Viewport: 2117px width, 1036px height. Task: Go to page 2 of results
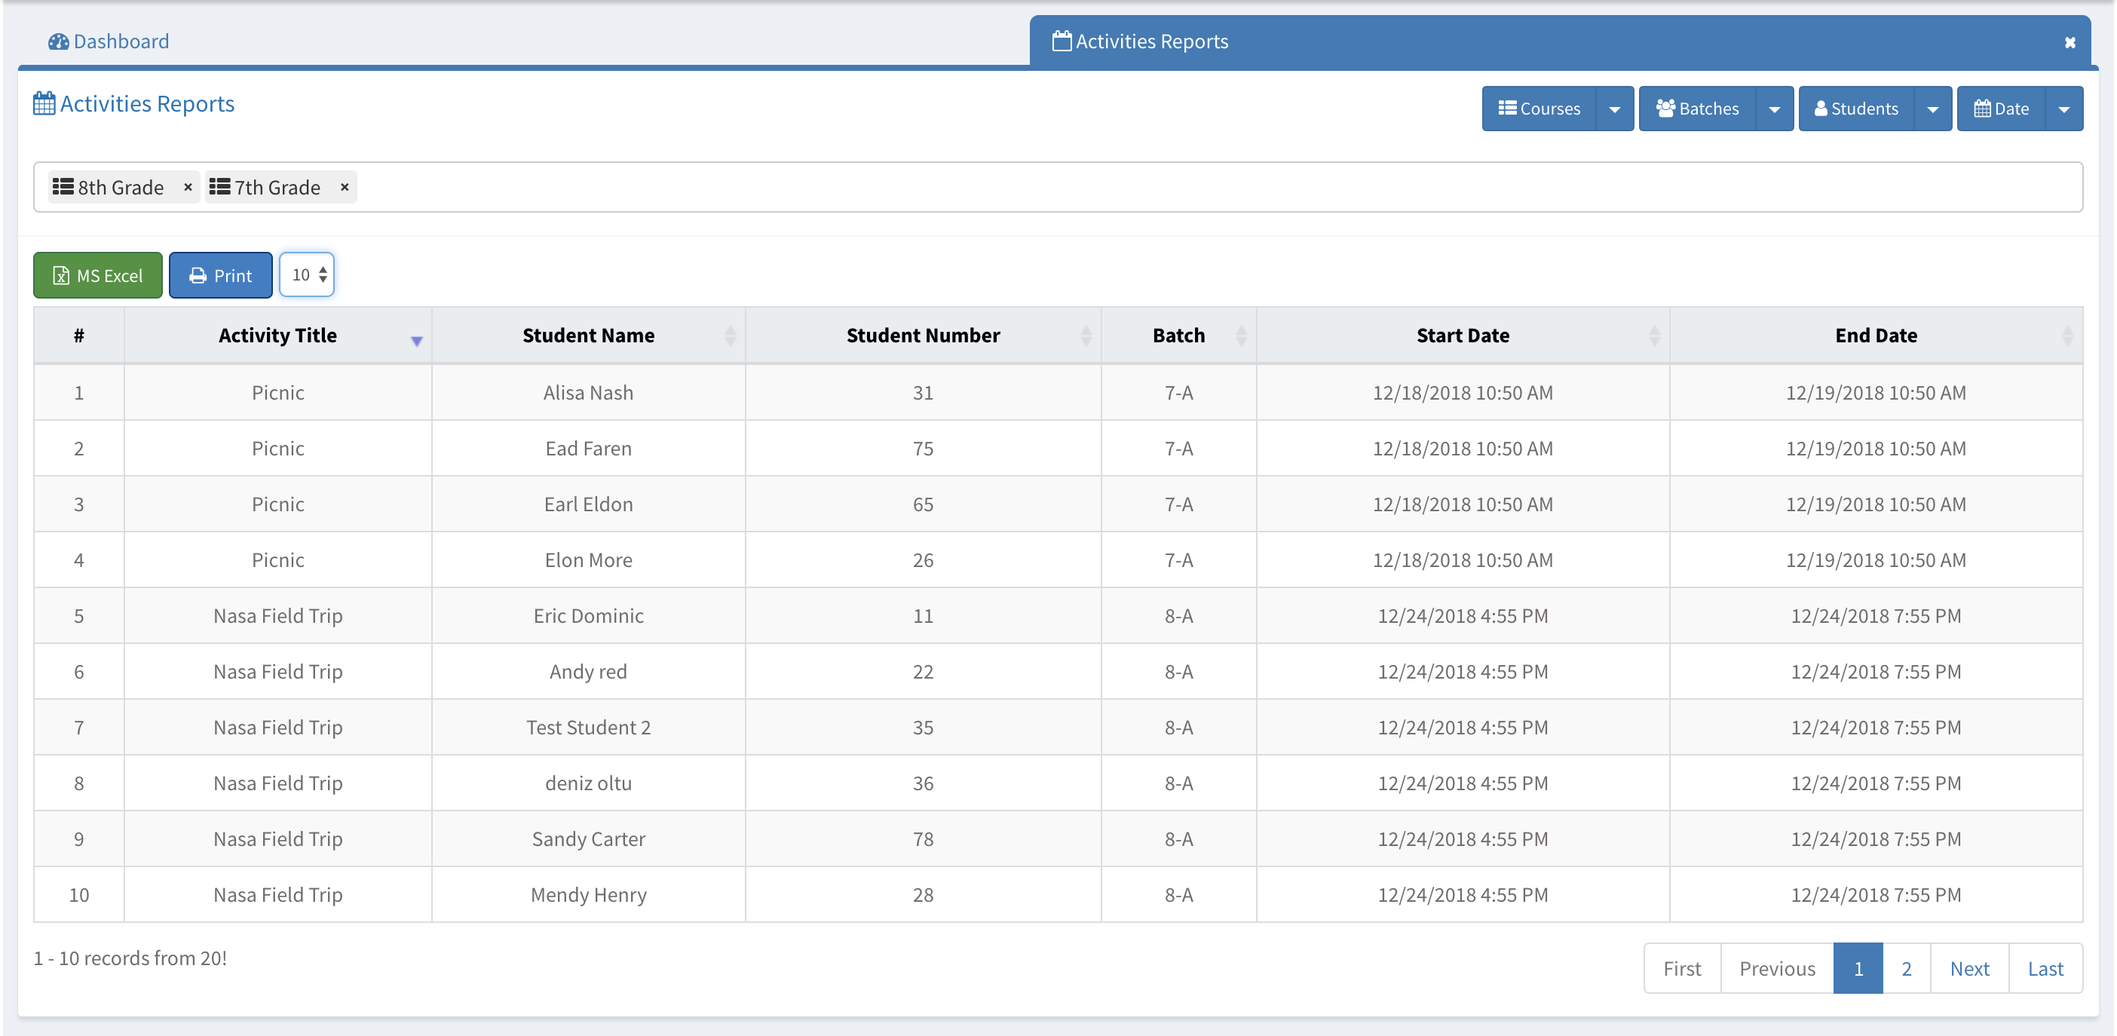point(1906,969)
